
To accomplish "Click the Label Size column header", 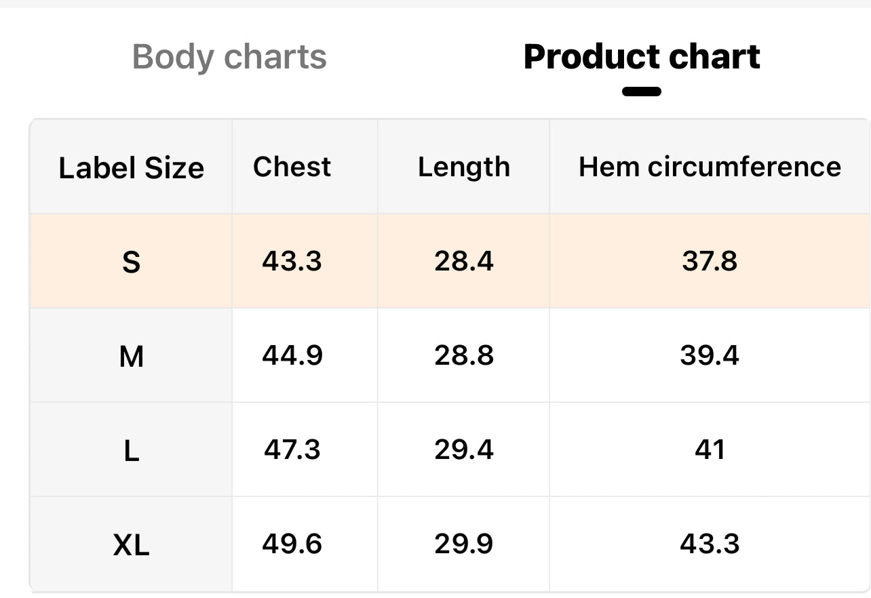I will click(x=131, y=167).
